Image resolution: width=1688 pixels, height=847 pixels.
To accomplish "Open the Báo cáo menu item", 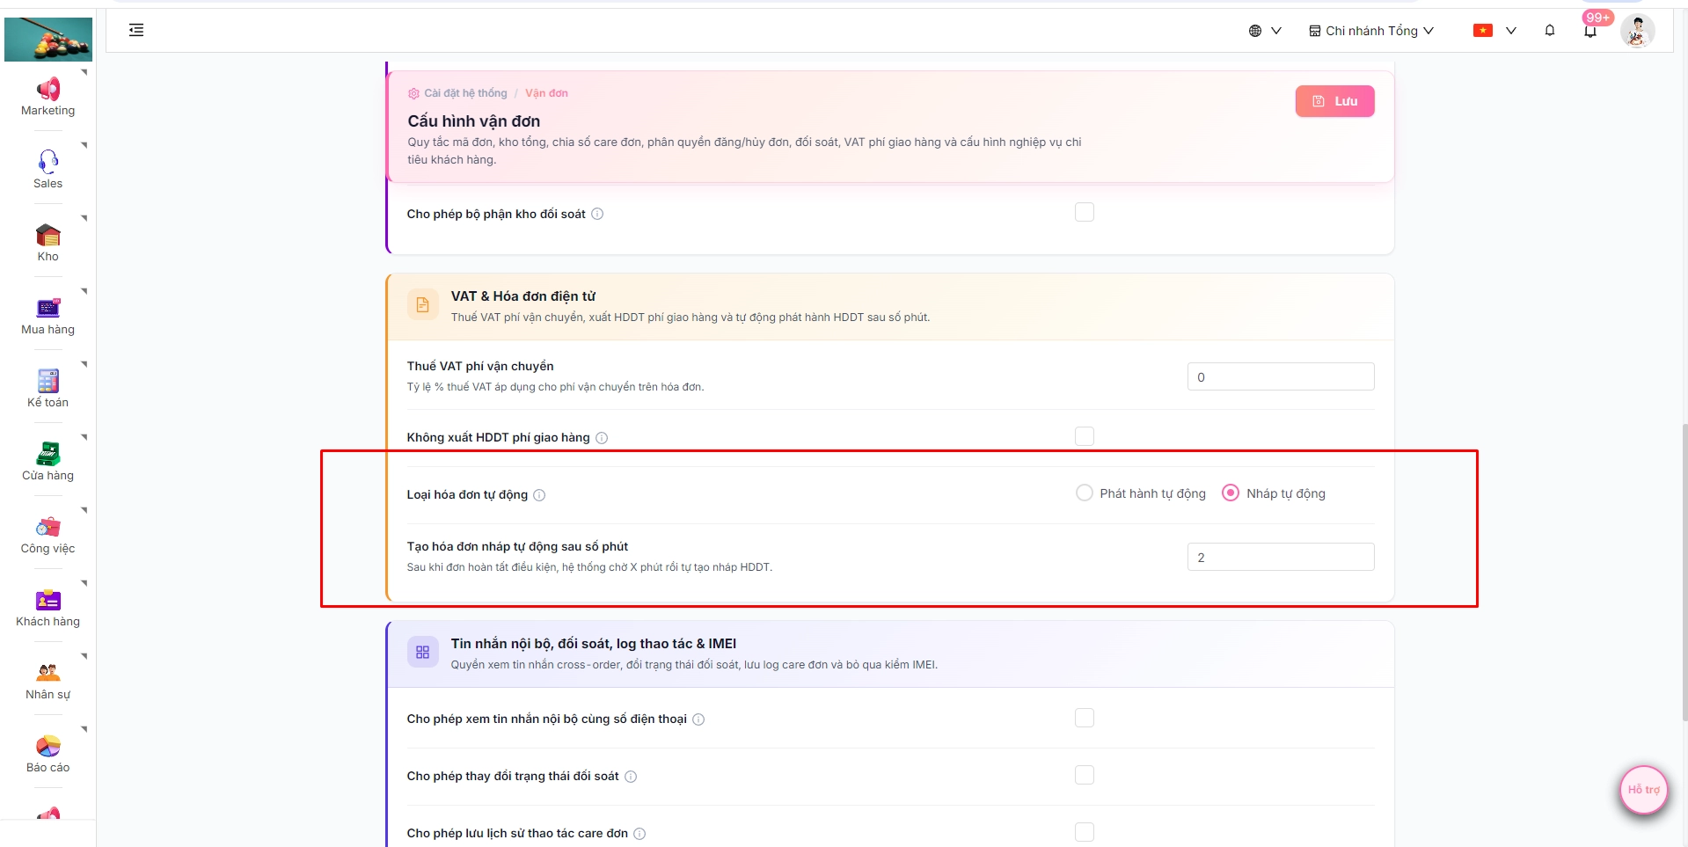I will point(47,755).
